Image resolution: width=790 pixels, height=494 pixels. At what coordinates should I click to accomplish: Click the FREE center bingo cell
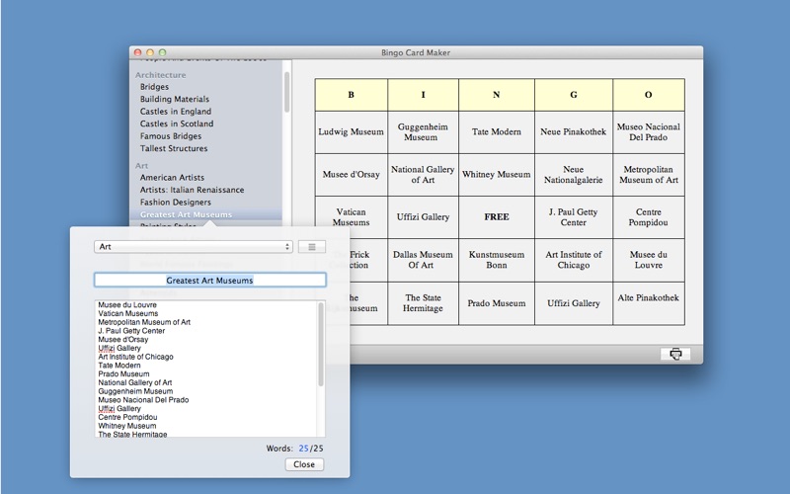pos(497,217)
